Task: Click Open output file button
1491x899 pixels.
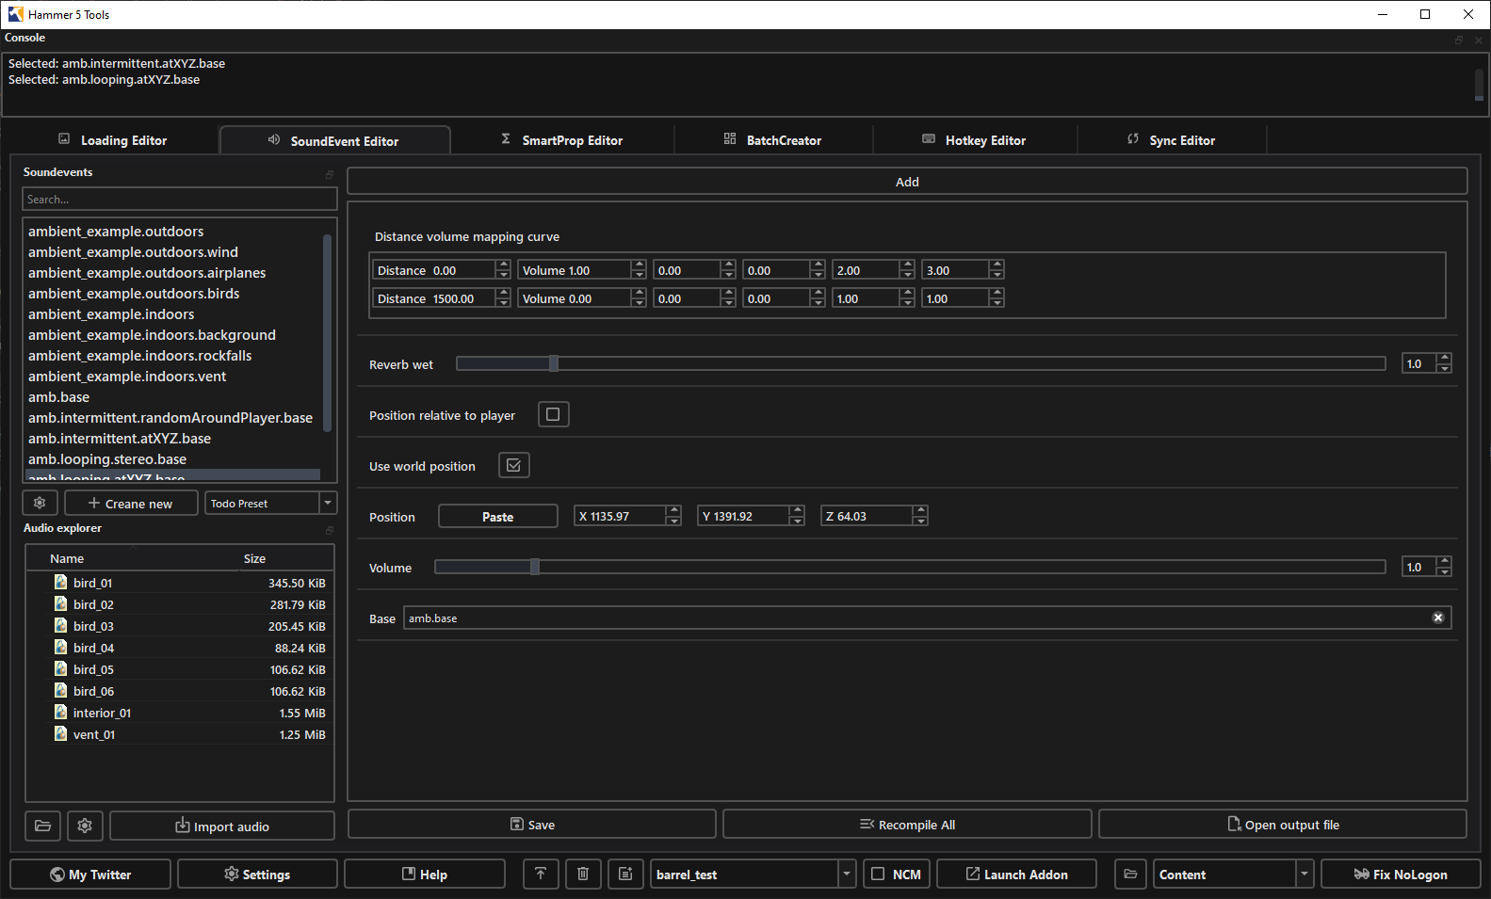Action: (1283, 824)
